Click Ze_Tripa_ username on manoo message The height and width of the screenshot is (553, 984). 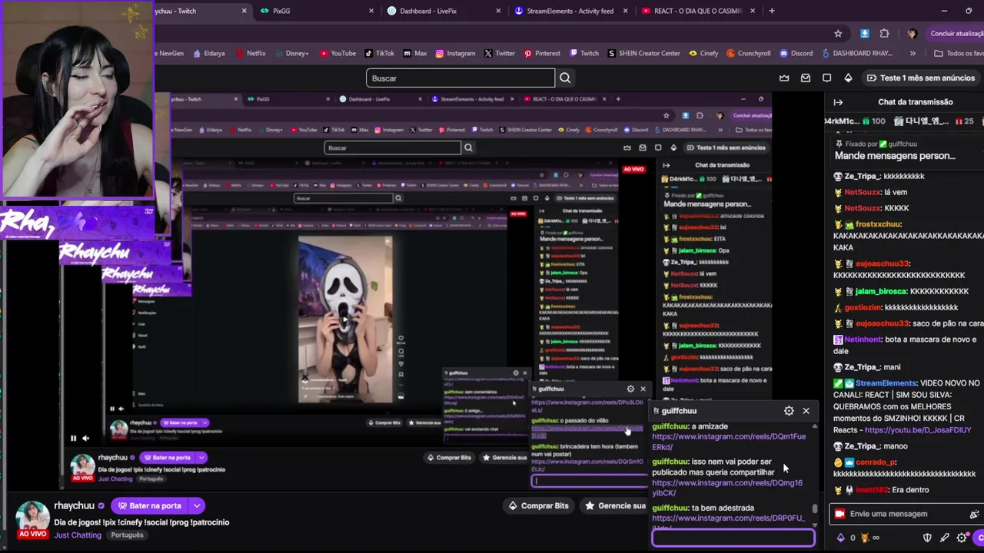click(863, 446)
